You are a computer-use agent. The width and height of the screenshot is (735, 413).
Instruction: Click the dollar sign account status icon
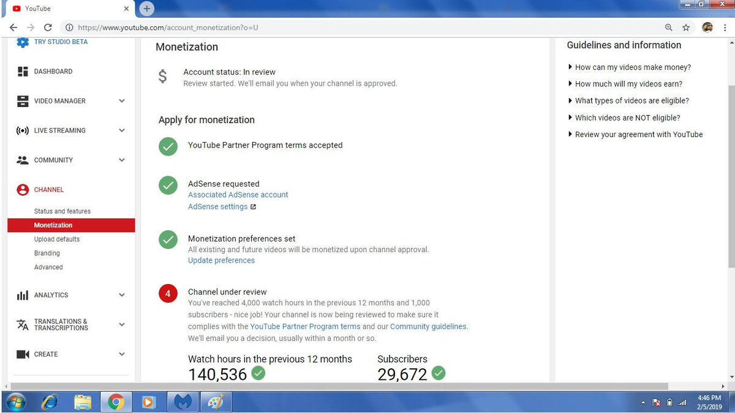click(x=162, y=76)
